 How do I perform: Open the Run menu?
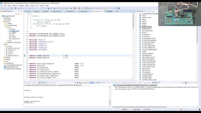[37, 6]
